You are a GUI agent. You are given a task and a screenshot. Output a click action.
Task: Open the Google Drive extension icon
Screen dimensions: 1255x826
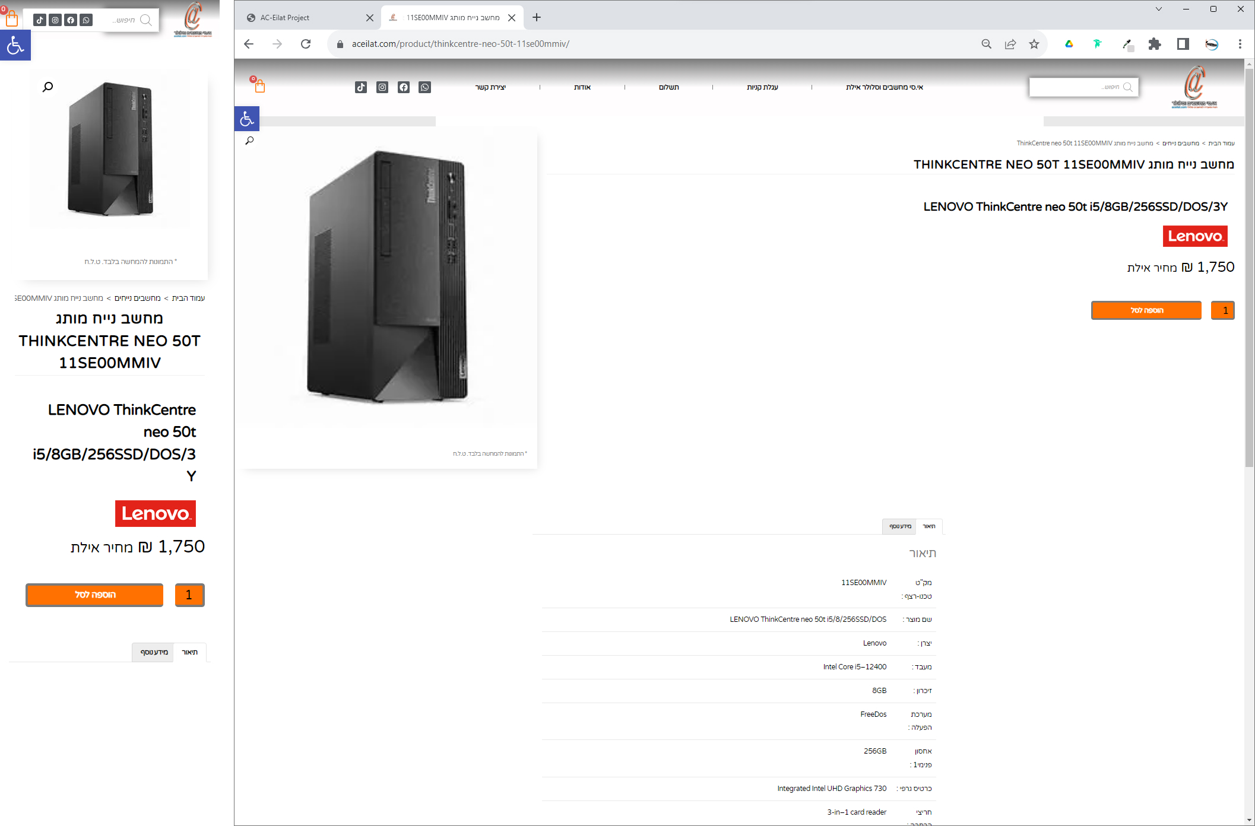click(x=1069, y=44)
